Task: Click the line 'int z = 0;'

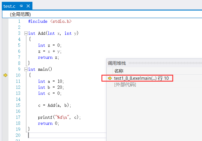Action: tap(50, 45)
